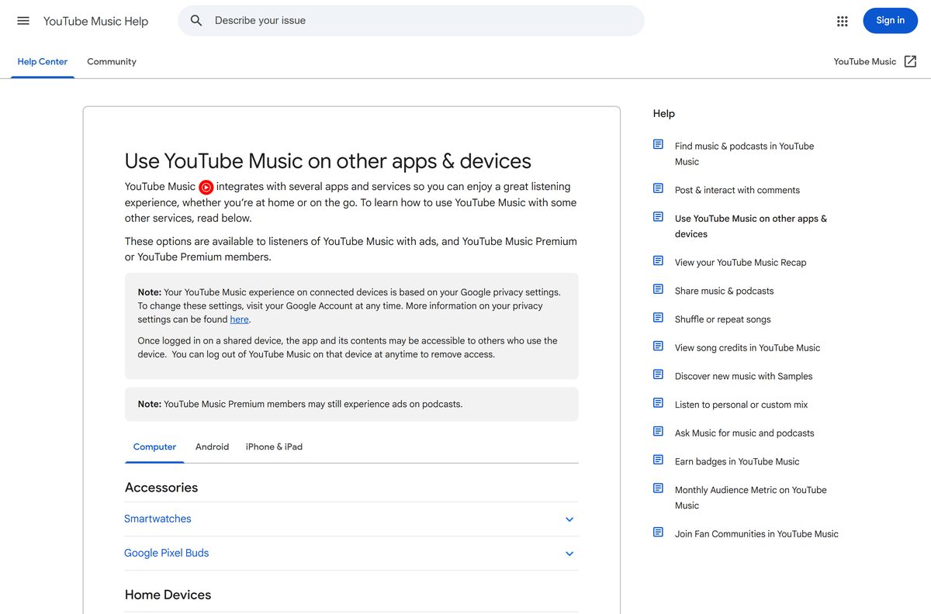Click article icon beside View your YouTube Music Recap
This screenshot has width=931, height=614.
[x=658, y=260]
